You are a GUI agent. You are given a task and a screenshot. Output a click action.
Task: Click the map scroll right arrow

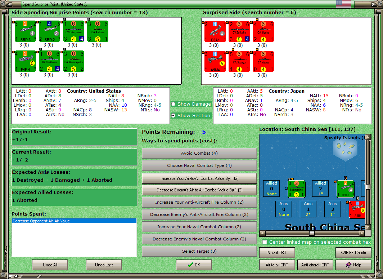tap(362, 233)
